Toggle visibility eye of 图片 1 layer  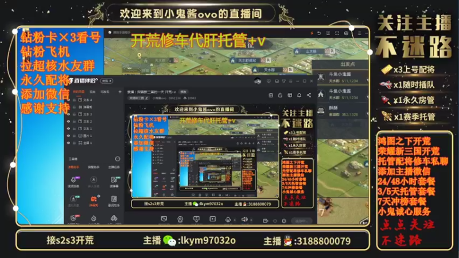click(68, 136)
